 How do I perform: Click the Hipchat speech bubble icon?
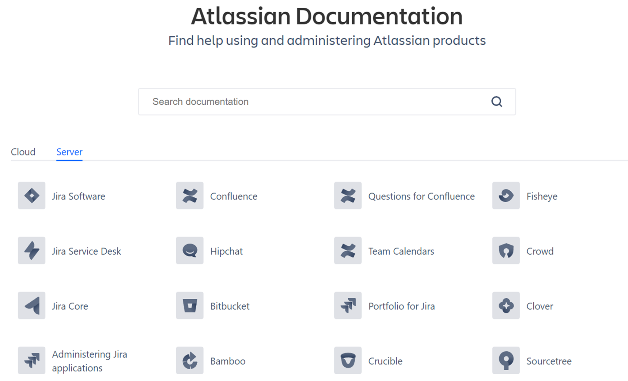[x=190, y=250]
